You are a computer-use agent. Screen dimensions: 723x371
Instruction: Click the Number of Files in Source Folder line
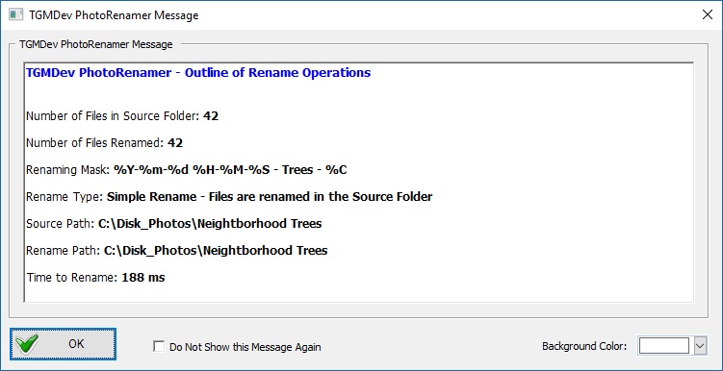click(x=122, y=116)
